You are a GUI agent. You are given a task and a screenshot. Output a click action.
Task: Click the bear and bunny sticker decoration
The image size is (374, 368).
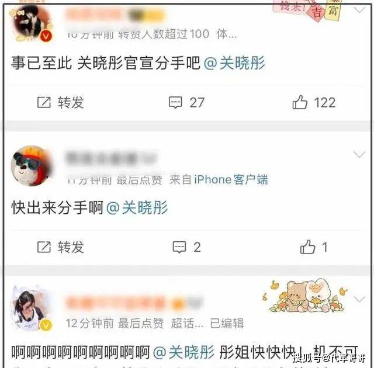pyautogui.click(x=305, y=296)
